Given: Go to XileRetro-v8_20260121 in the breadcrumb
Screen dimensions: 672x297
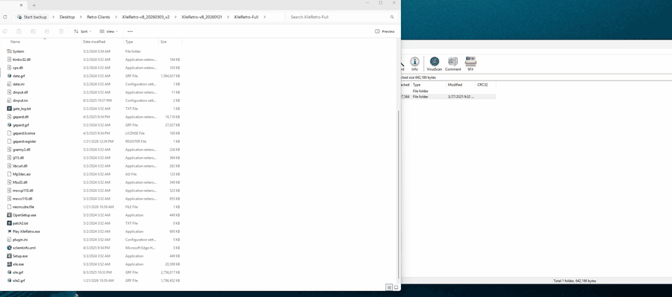Looking at the screenshot, I should [202, 17].
